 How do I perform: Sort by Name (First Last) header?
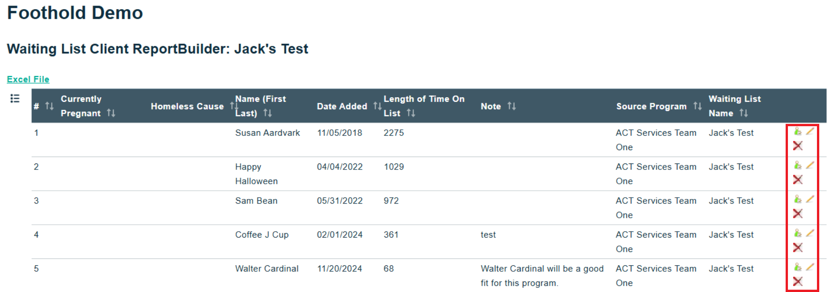(267, 113)
